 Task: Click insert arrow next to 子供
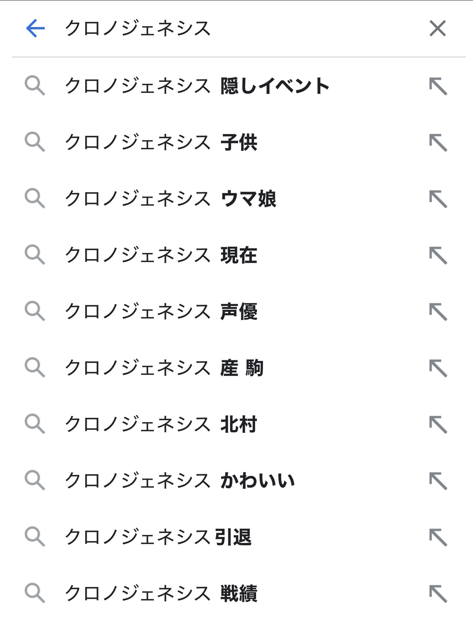[x=438, y=143]
